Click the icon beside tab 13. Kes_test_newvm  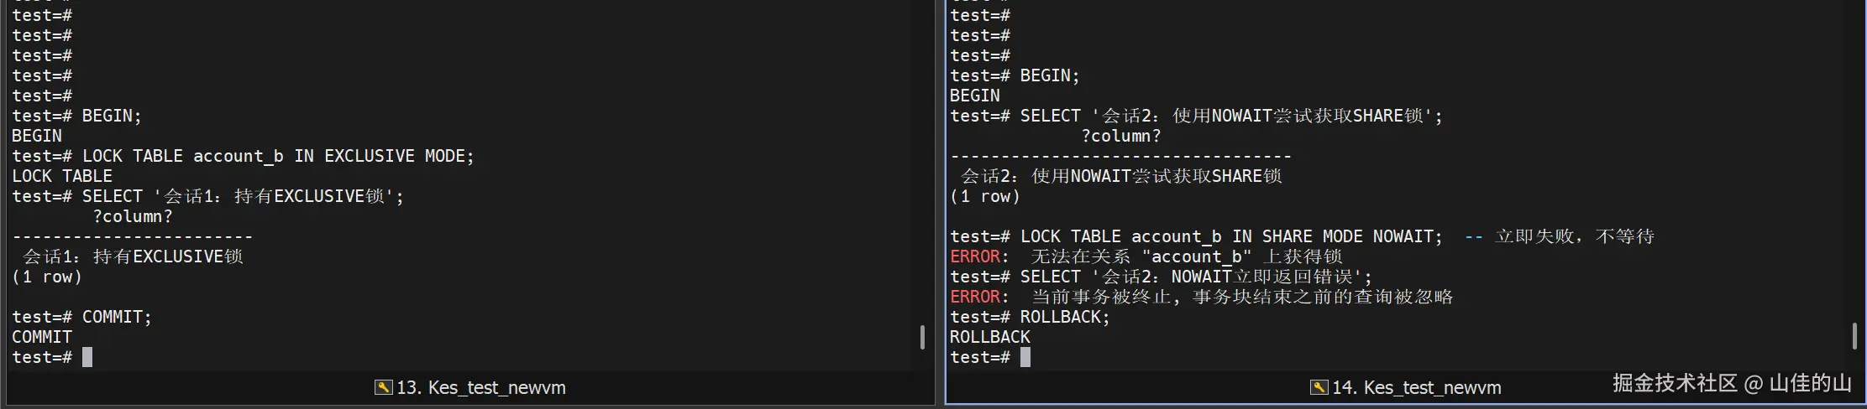click(383, 387)
